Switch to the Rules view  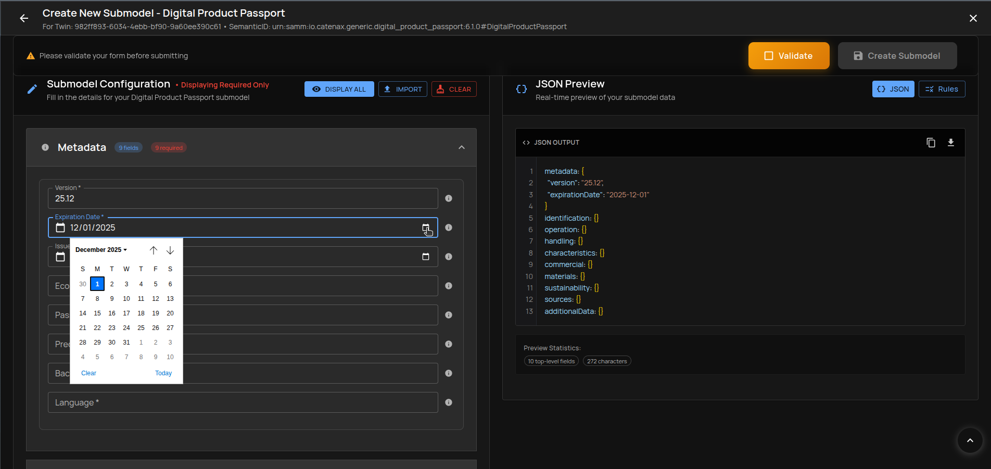tap(942, 89)
